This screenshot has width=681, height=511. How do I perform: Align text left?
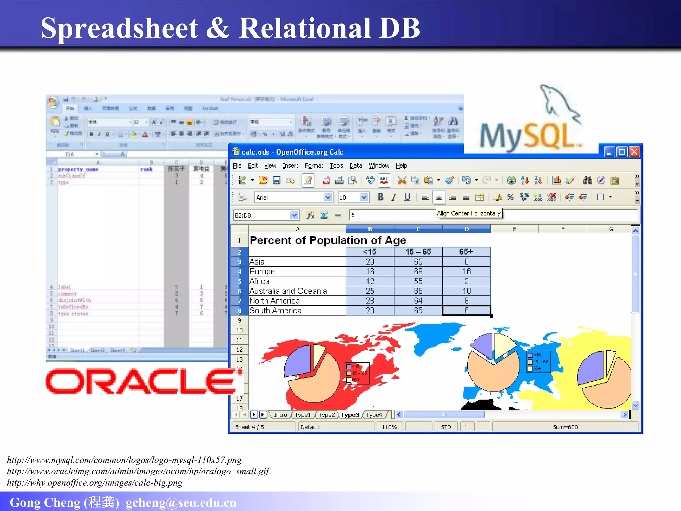point(425,197)
